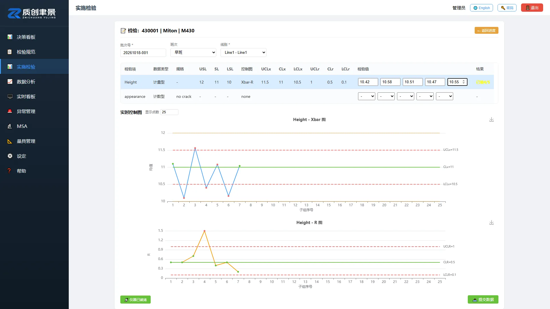Click the ZhiChuang YuJing logo
Viewport: 550px width, 309px height.
click(32, 13)
